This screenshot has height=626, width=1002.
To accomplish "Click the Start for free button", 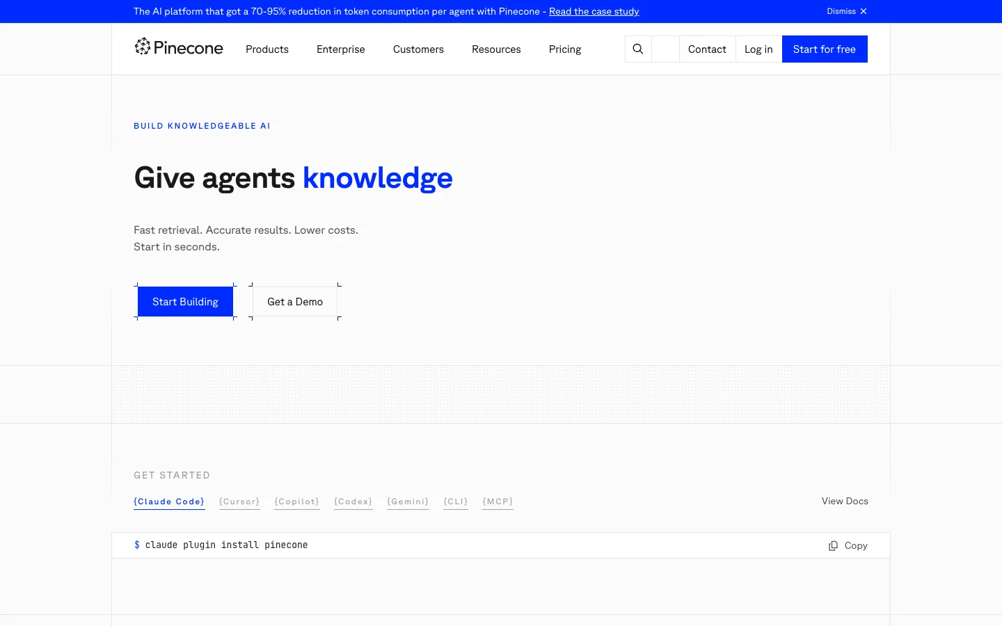I will coord(825,49).
